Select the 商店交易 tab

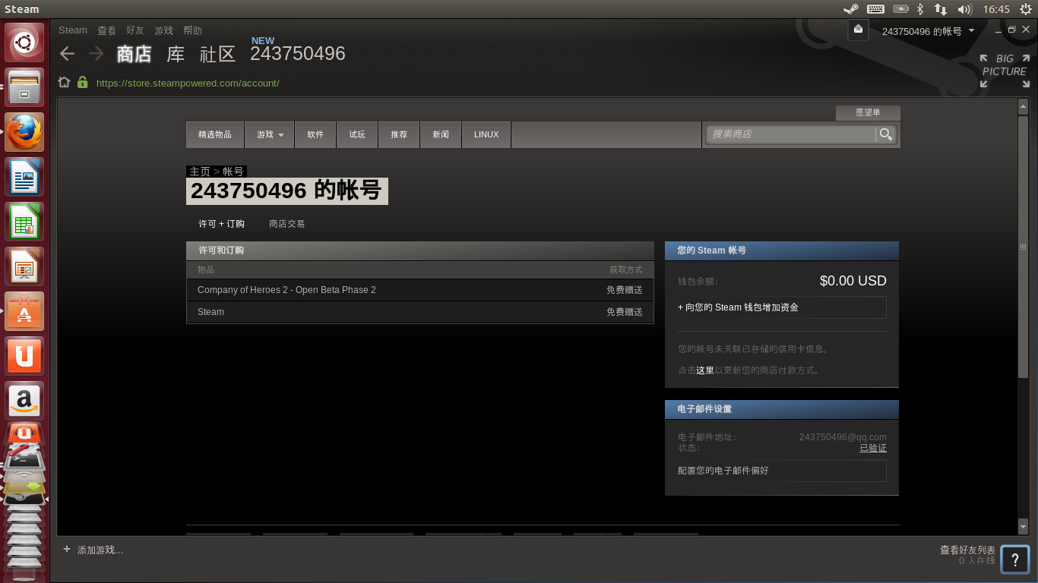[x=286, y=224]
